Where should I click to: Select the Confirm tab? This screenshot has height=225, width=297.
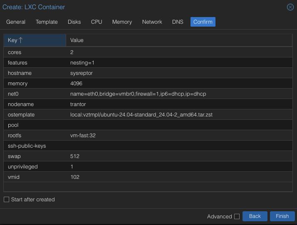(203, 22)
